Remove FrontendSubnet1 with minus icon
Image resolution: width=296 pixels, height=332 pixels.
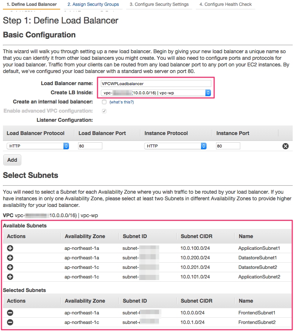tap(10, 313)
